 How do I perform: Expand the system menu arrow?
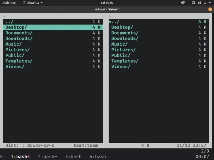(209, 3)
